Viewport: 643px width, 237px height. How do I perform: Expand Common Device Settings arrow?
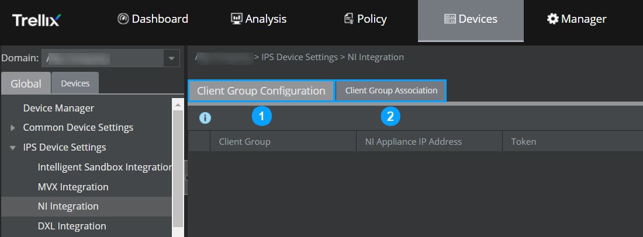[13, 128]
